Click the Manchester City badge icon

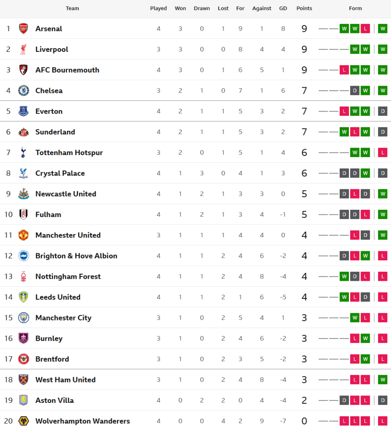(x=23, y=318)
